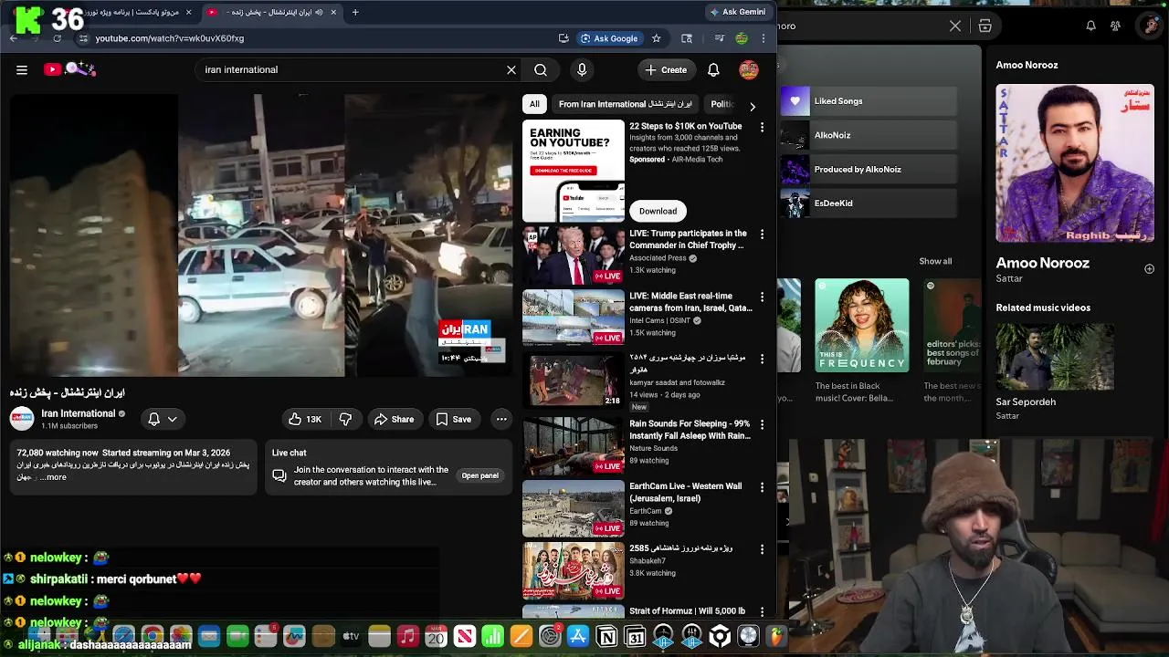Select the 'From Iran International' filter chip

pyautogui.click(x=626, y=104)
